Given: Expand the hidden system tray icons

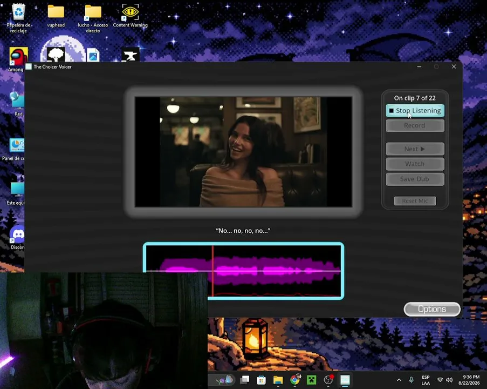Looking at the screenshot, I should click(399, 380).
